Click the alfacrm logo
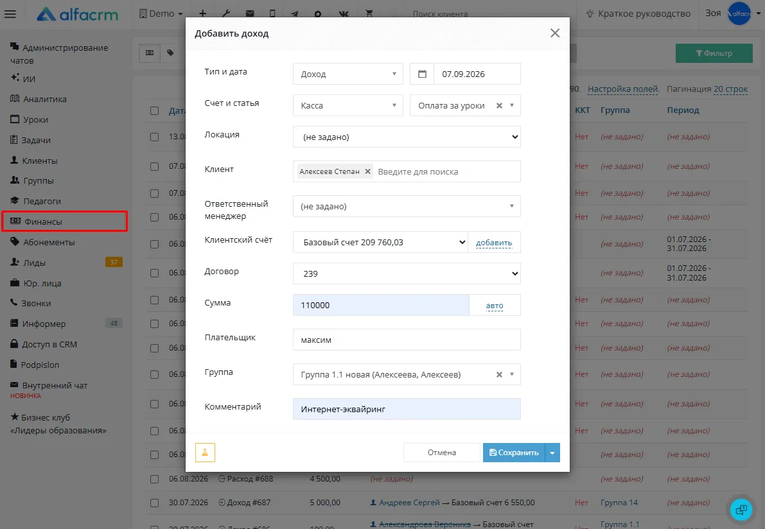Viewport: 765px width, 529px height. click(x=78, y=14)
